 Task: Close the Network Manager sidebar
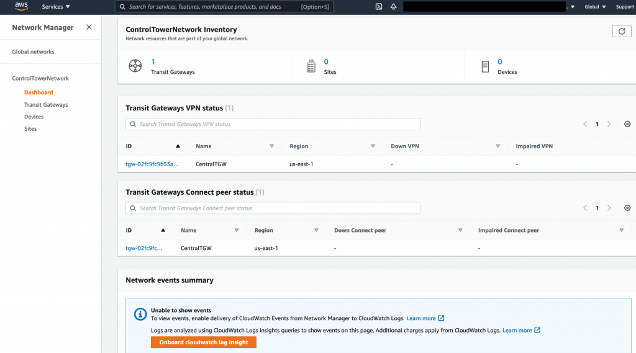pos(89,27)
